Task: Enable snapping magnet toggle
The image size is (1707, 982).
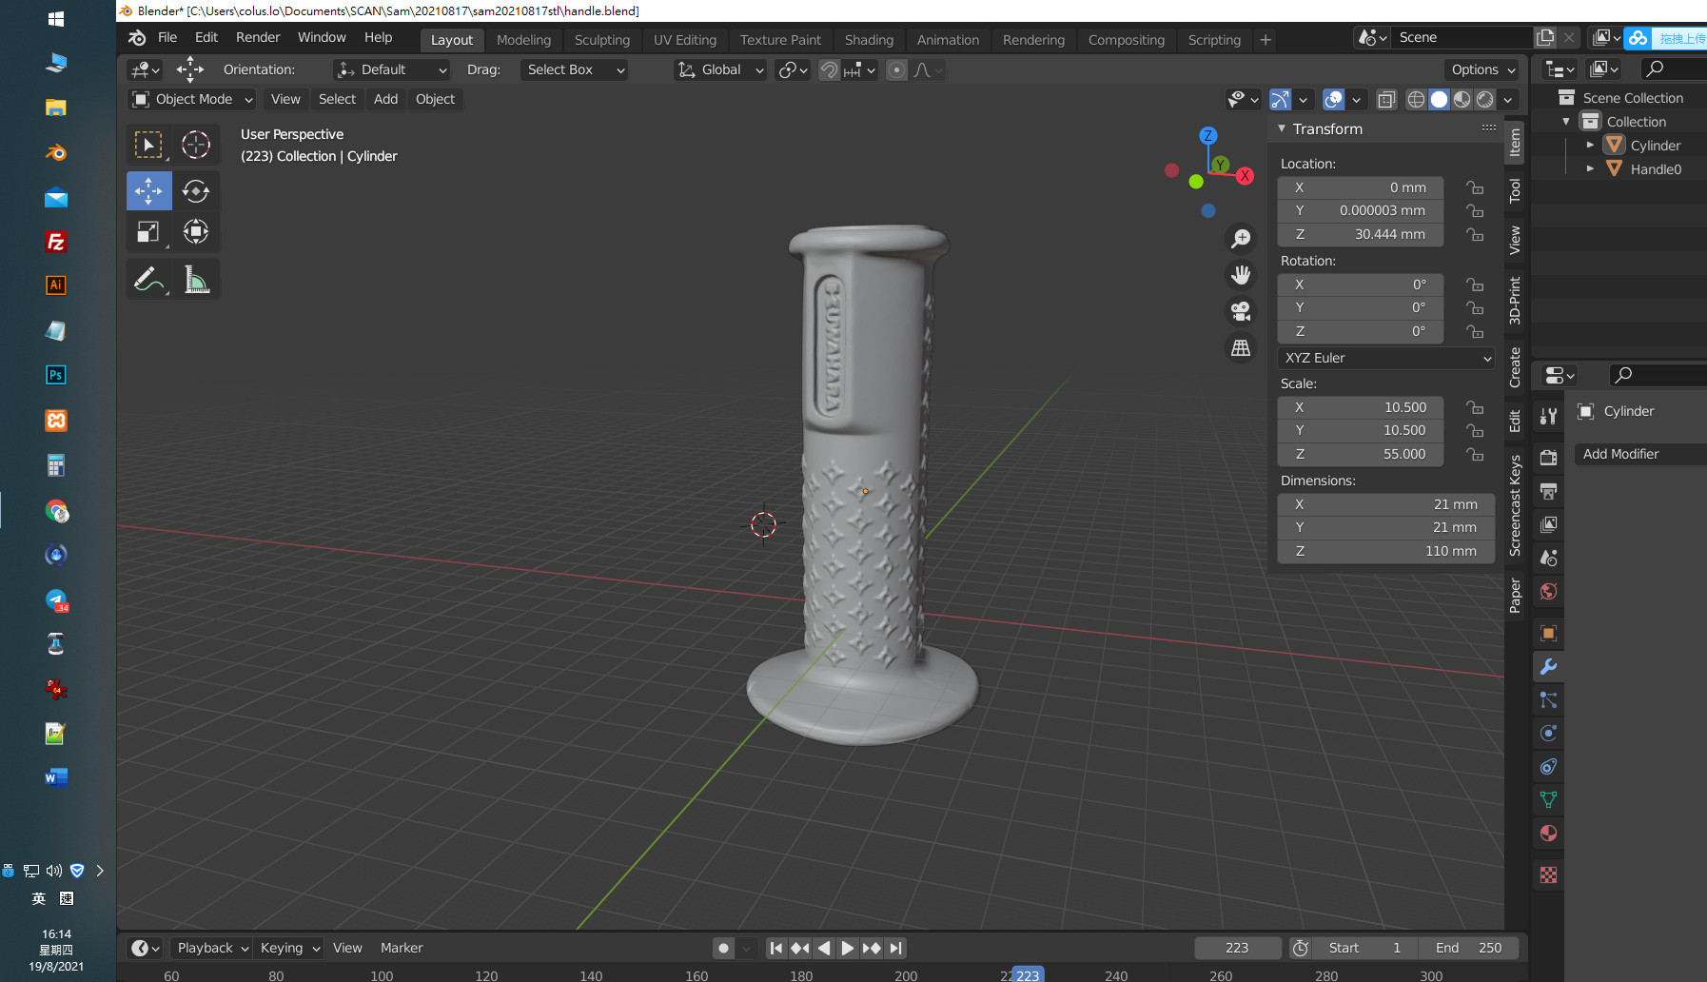Action: click(829, 70)
